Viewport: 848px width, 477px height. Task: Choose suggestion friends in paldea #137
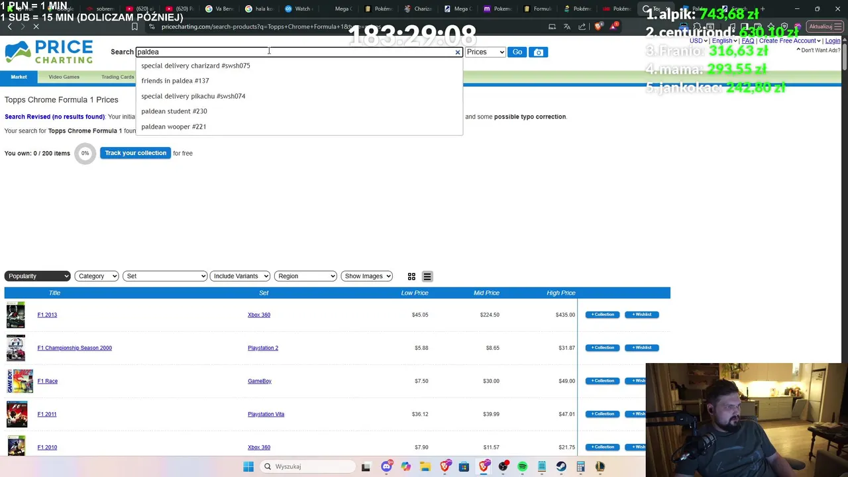pyautogui.click(x=299, y=81)
